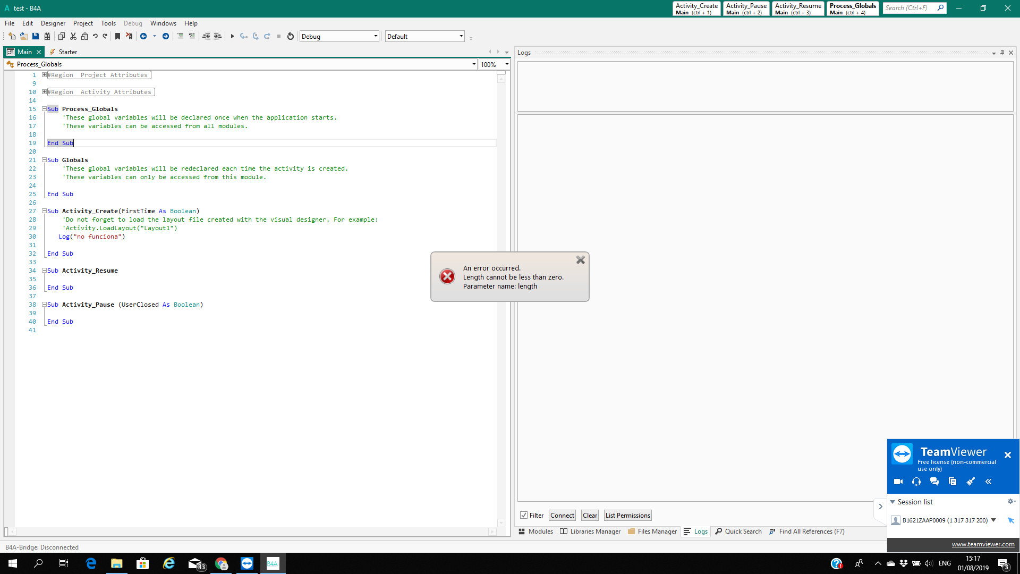Click the List Permissions button

coord(627,515)
